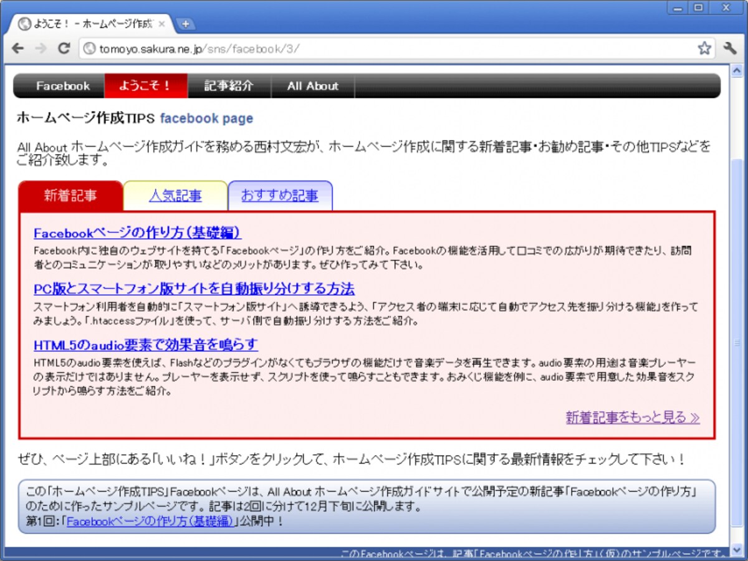The image size is (748, 561).
Task: Open the wrench settings menu
Action: pyautogui.click(x=730, y=48)
